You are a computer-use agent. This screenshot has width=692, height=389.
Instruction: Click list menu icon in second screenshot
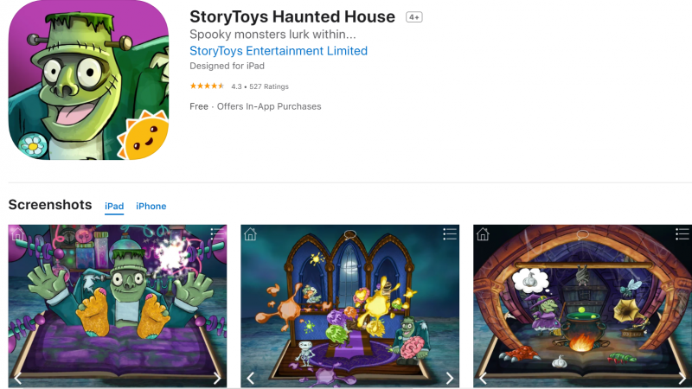450,234
